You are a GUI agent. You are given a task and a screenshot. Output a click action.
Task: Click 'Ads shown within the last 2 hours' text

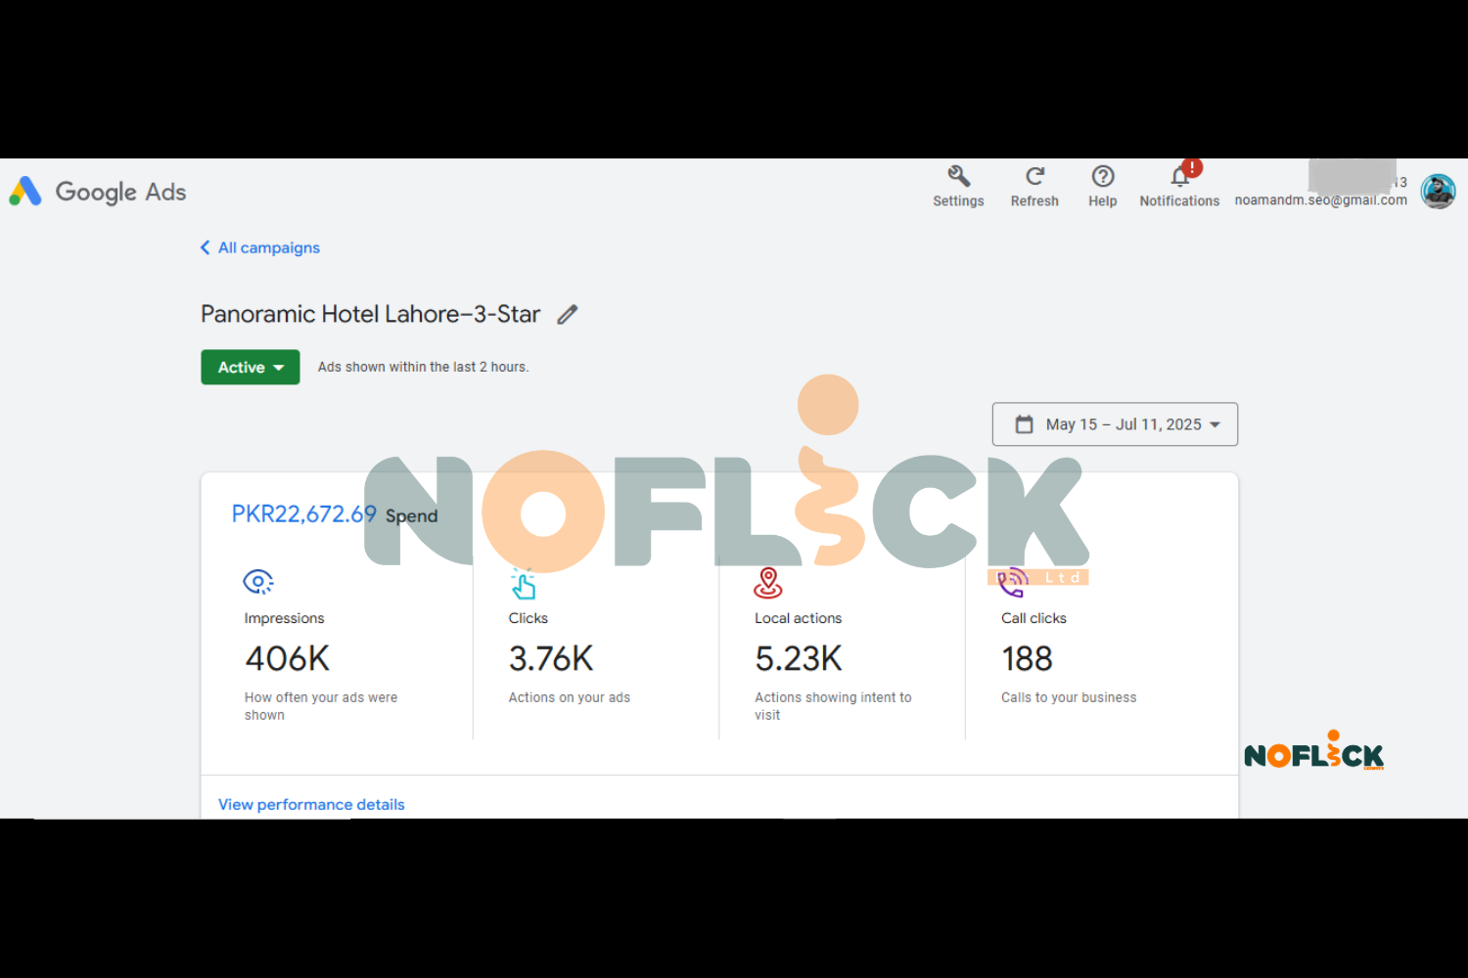click(423, 368)
